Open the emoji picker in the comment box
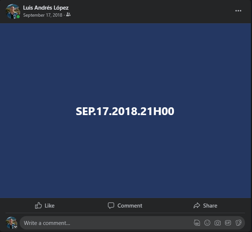 [207, 223]
